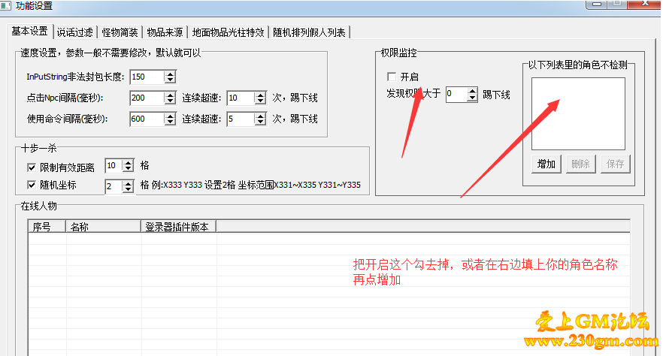Increase InPutString非法封包长度 value with up arrow
Viewport: 663px width, 356px height.
170,74
